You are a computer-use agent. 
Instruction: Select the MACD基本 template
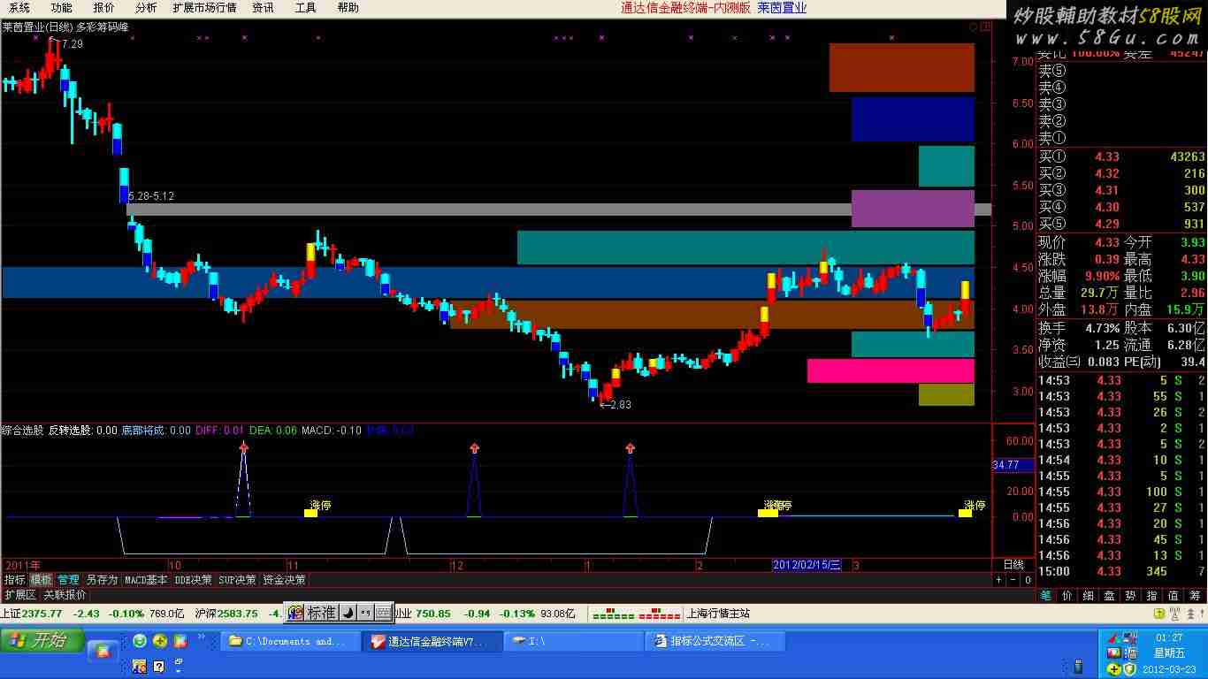(x=146, y=580)
